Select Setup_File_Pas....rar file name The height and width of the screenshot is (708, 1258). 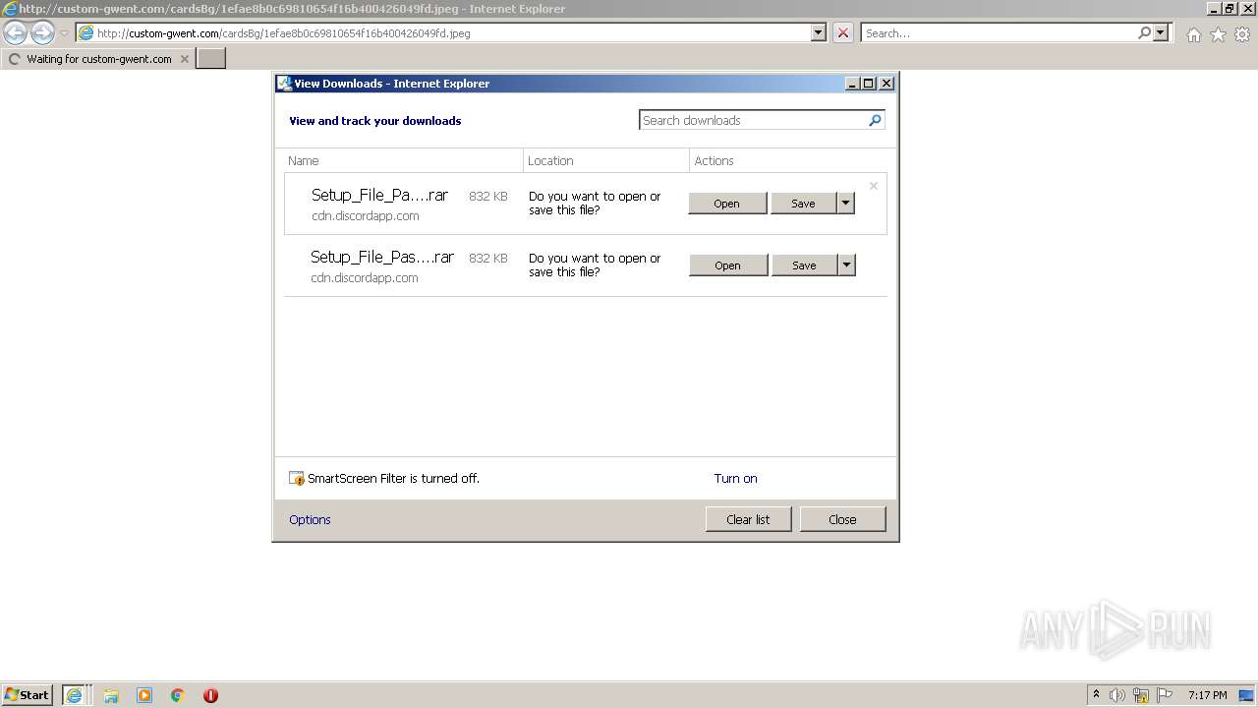(x=382, y=257)
